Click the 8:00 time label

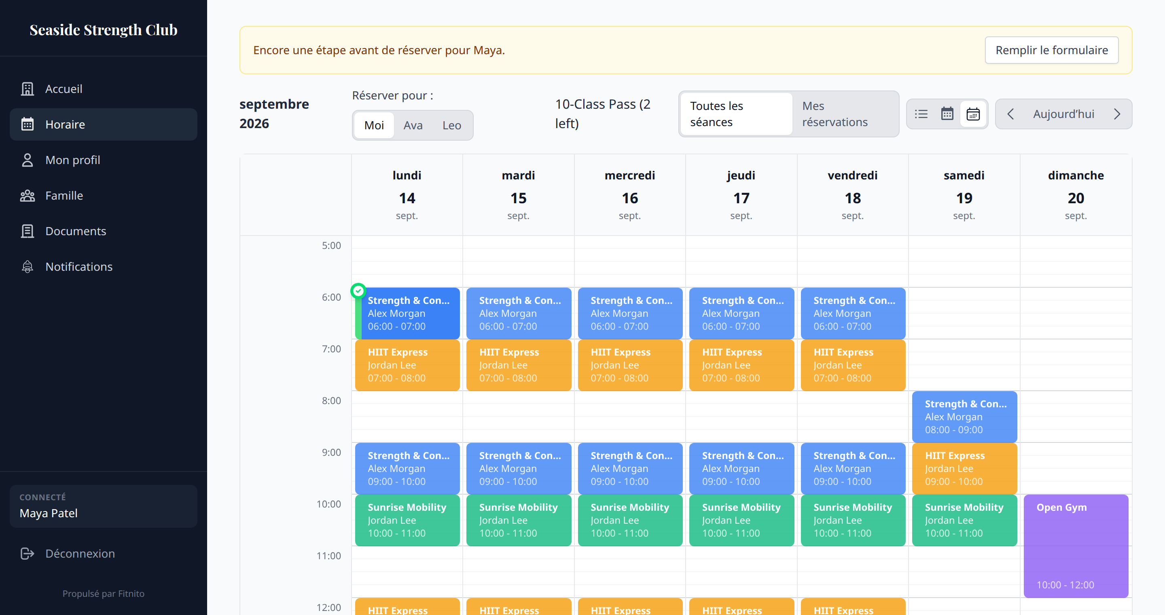click(332, 401)
